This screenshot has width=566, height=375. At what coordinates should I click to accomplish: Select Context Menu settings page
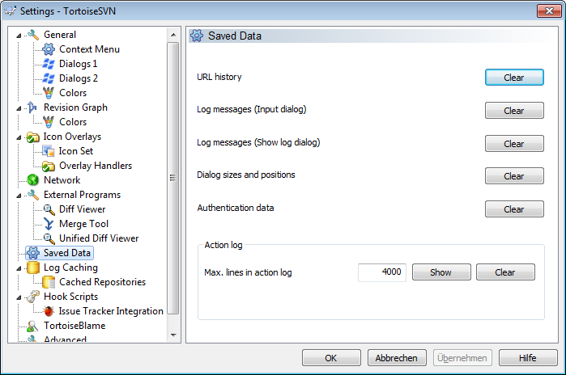tap(89, 49)
